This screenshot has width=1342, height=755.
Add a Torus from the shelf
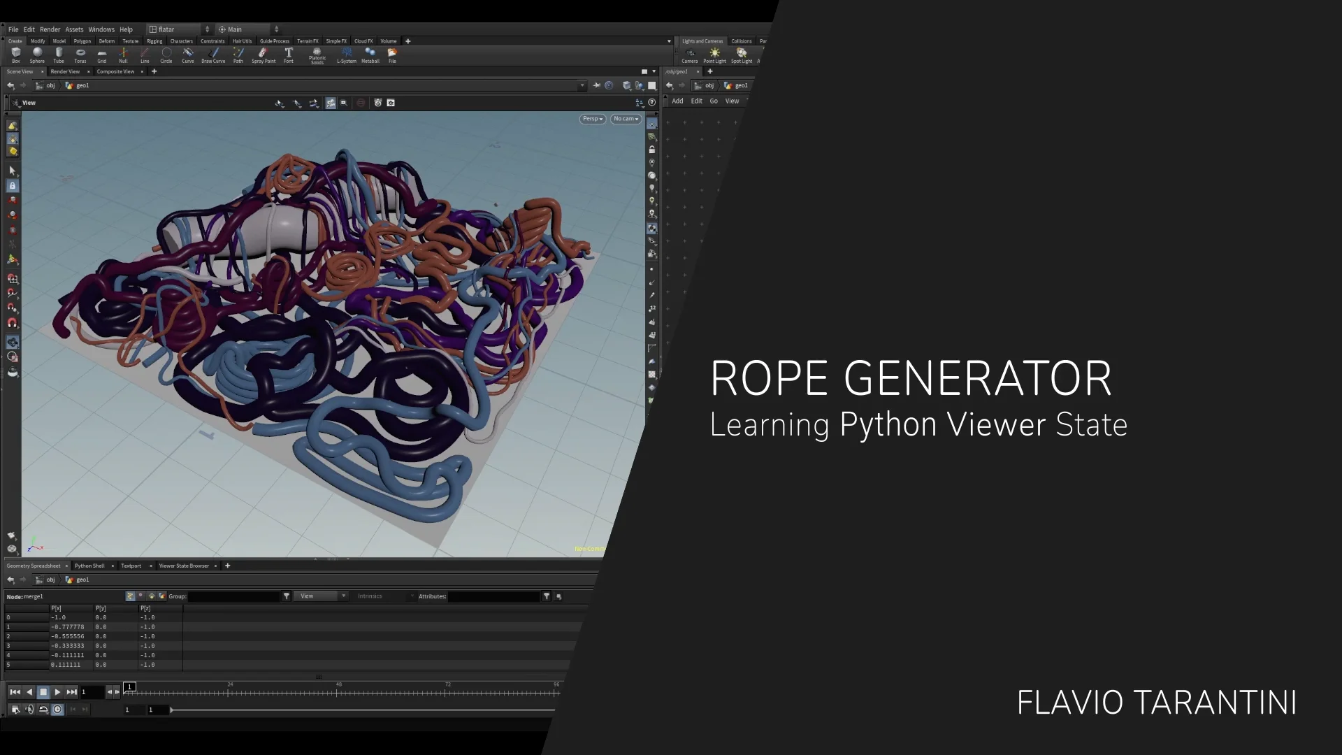tap(80, 55)
